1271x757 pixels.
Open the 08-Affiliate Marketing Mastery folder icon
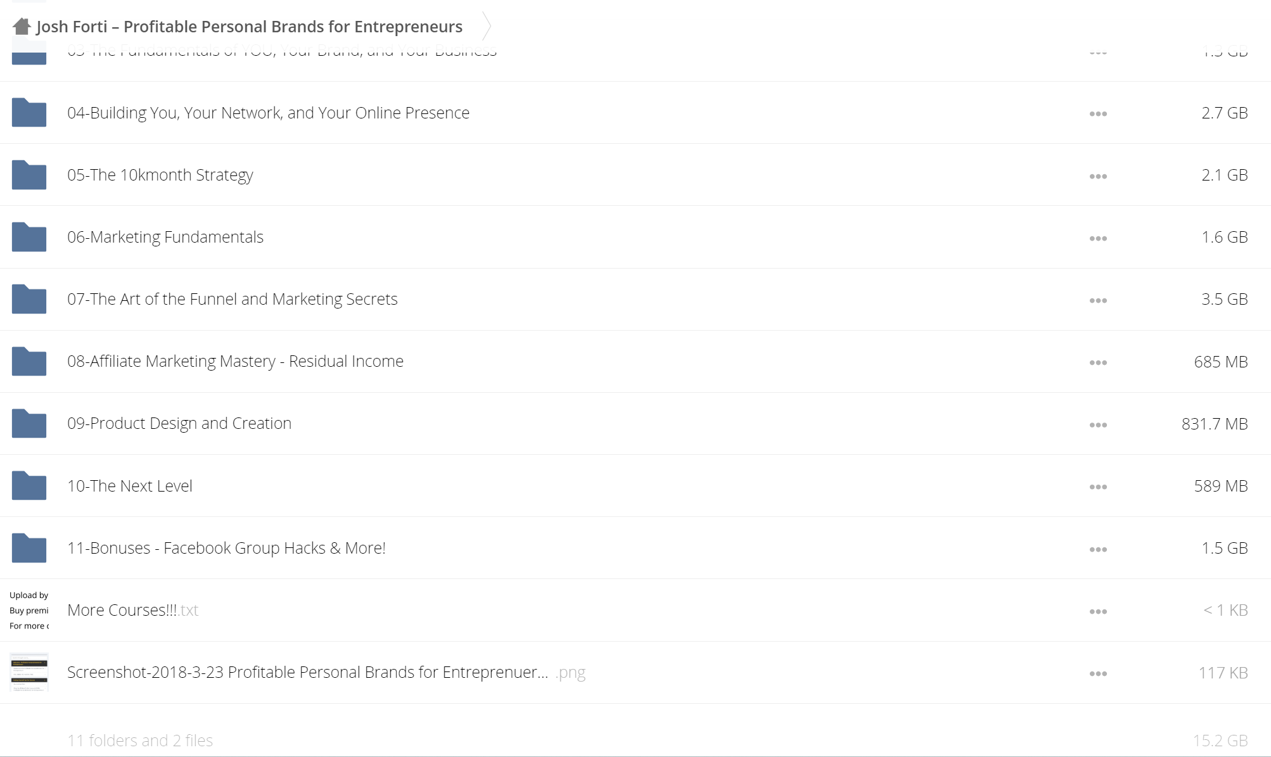point(29,361)
